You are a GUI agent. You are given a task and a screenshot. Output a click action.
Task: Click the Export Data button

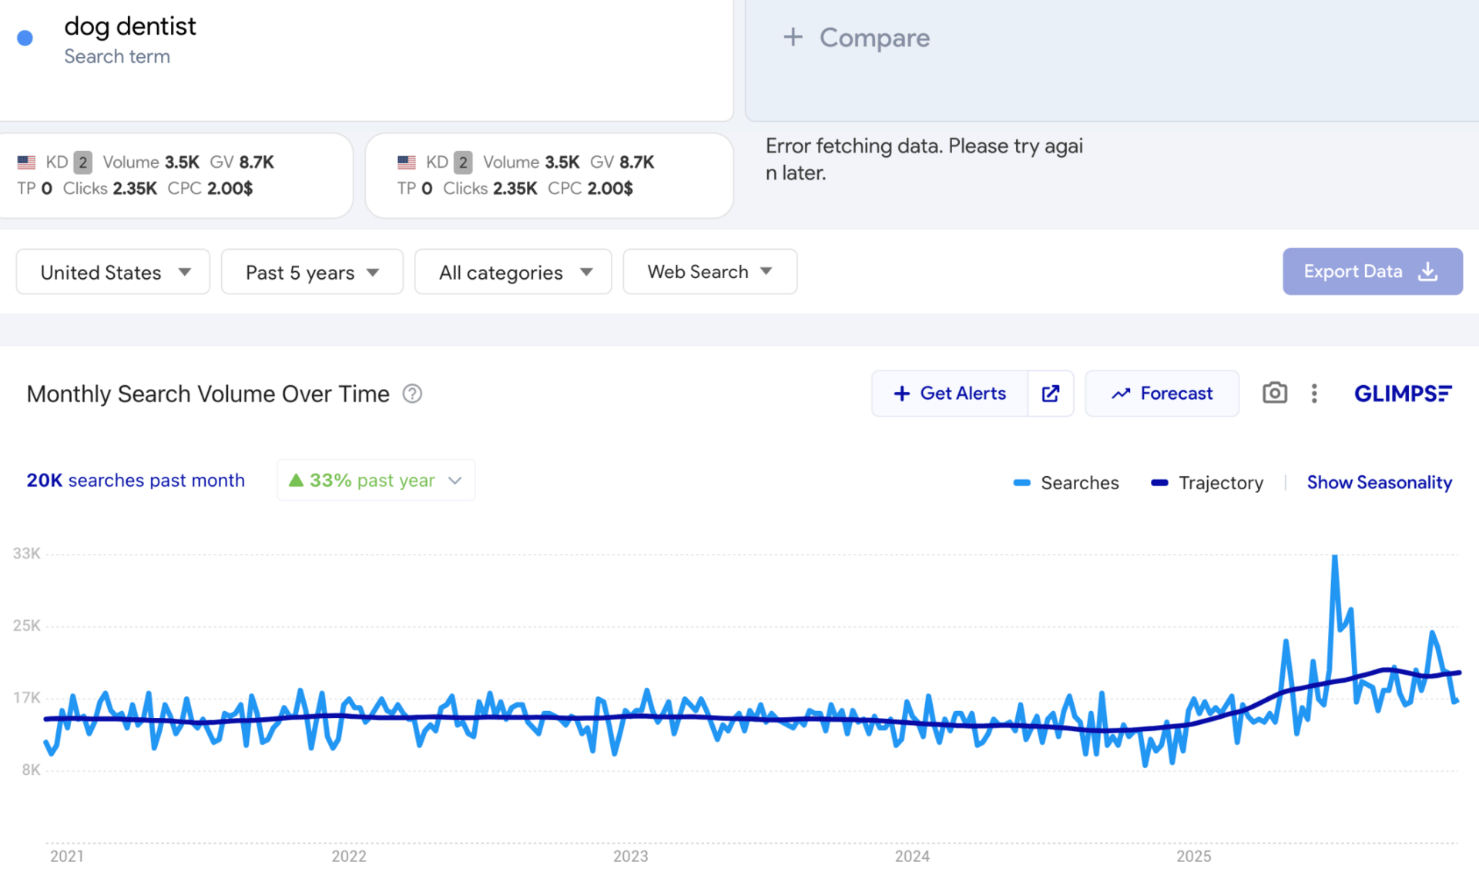1372,271
